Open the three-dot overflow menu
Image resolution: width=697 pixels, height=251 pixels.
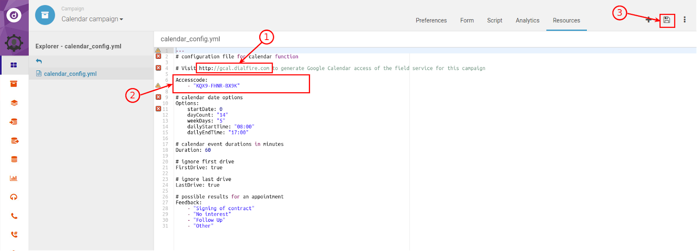click(x=684, y=20)
